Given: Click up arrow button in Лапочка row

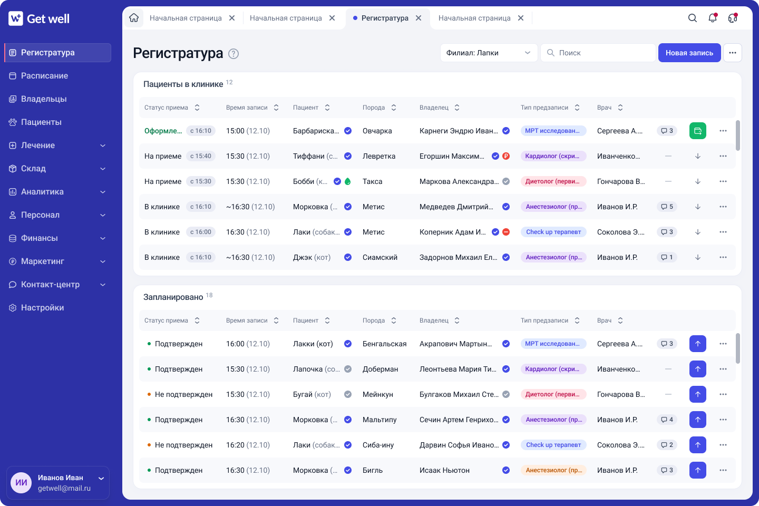Looking at the screenshot, I should 698,369.
